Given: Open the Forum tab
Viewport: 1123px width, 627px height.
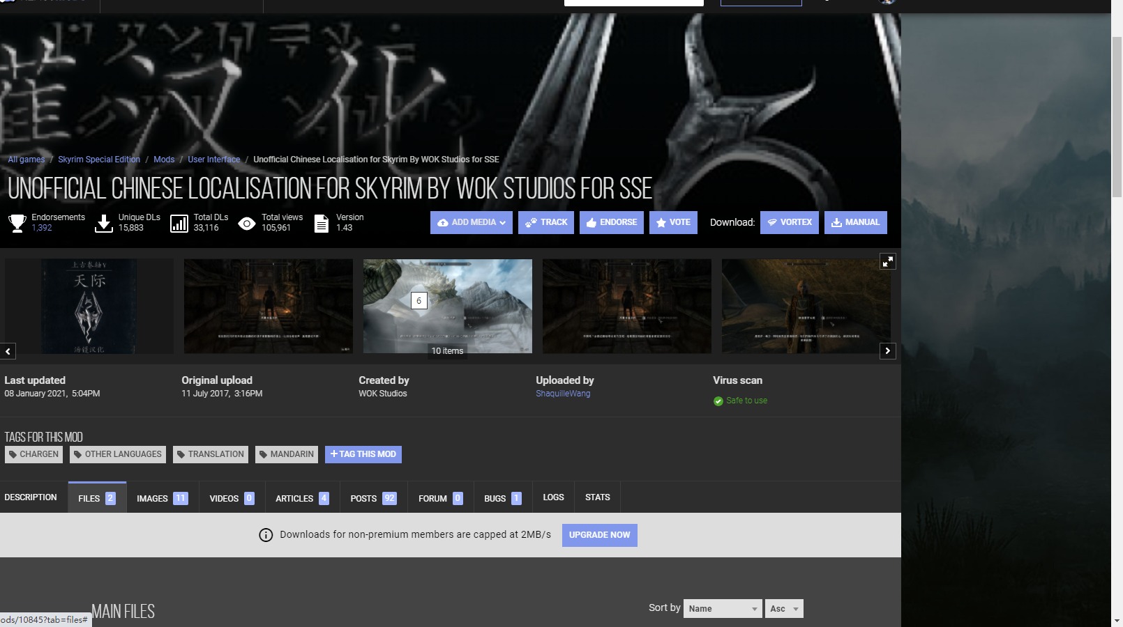Looking at the screenshot, I should click(440, 497).
